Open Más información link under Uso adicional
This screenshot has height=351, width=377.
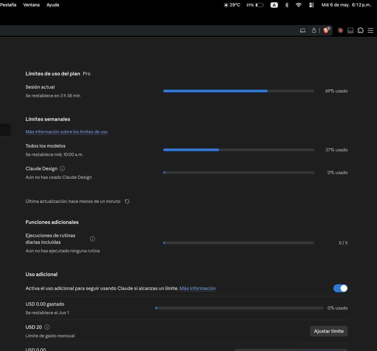pyautogui.click(x=198, y=288)
